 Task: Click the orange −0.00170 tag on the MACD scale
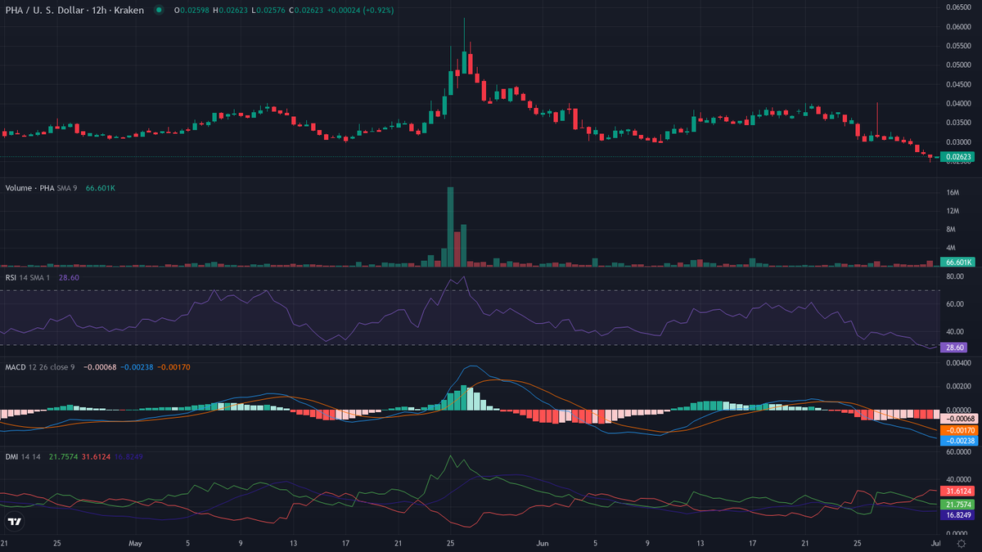[958, 429]
